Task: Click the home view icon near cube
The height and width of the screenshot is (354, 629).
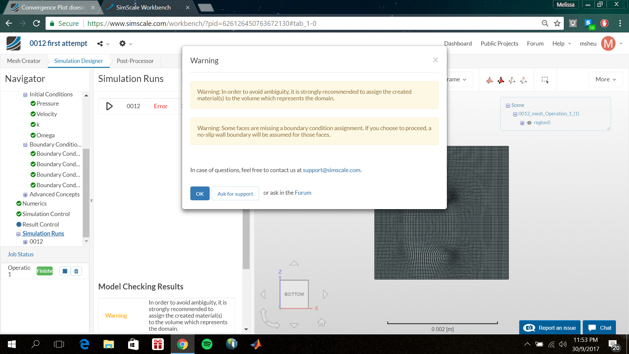Action: pyautogui.click(x=321, y=323)
